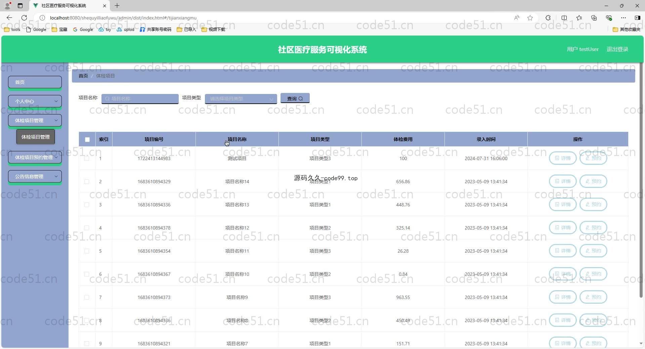Add page to favorites with star icon

pyautogui.click(x=530, y=18)
